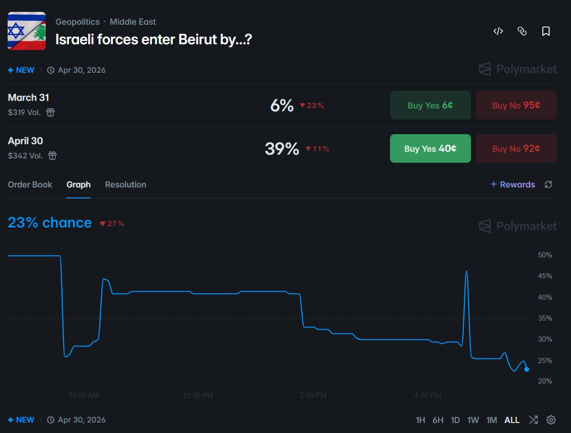Switch to Order Book tab

tap(30, 185)
